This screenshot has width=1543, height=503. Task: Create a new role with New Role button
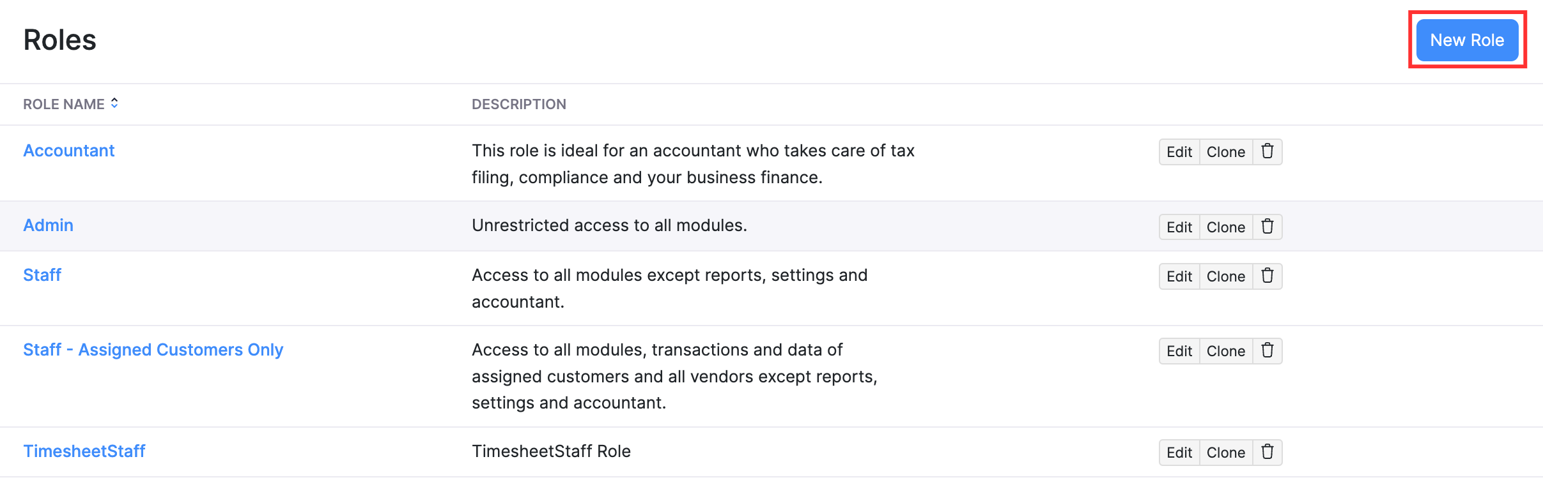point(1466,40)
